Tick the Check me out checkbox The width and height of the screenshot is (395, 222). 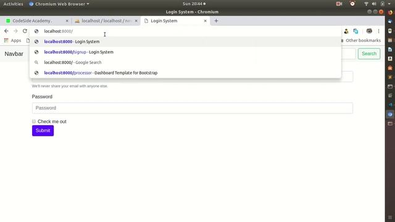pyautogui.click(x=34, y=121)
